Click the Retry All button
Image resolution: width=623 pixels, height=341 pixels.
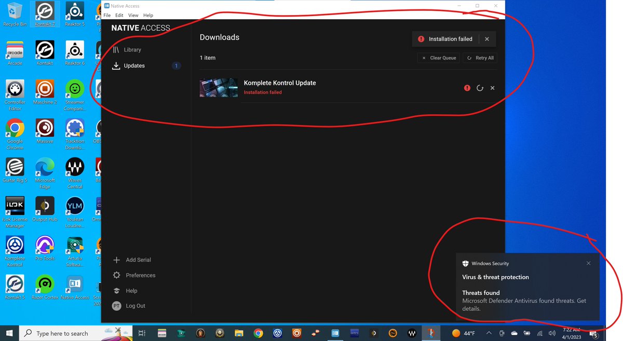pyautogui.click(x=480, y=58)
